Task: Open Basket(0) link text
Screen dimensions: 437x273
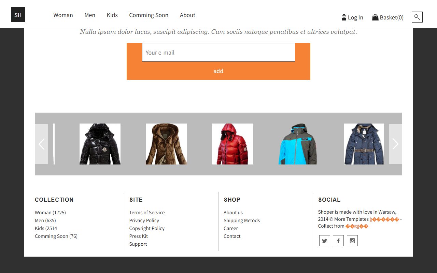Action: coord(392,17)
